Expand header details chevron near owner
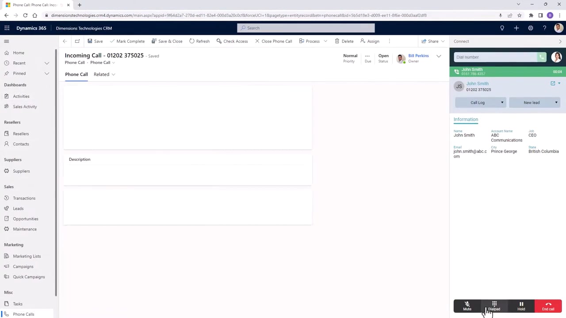This screenshot has height=318, width=566. [439, 56]
